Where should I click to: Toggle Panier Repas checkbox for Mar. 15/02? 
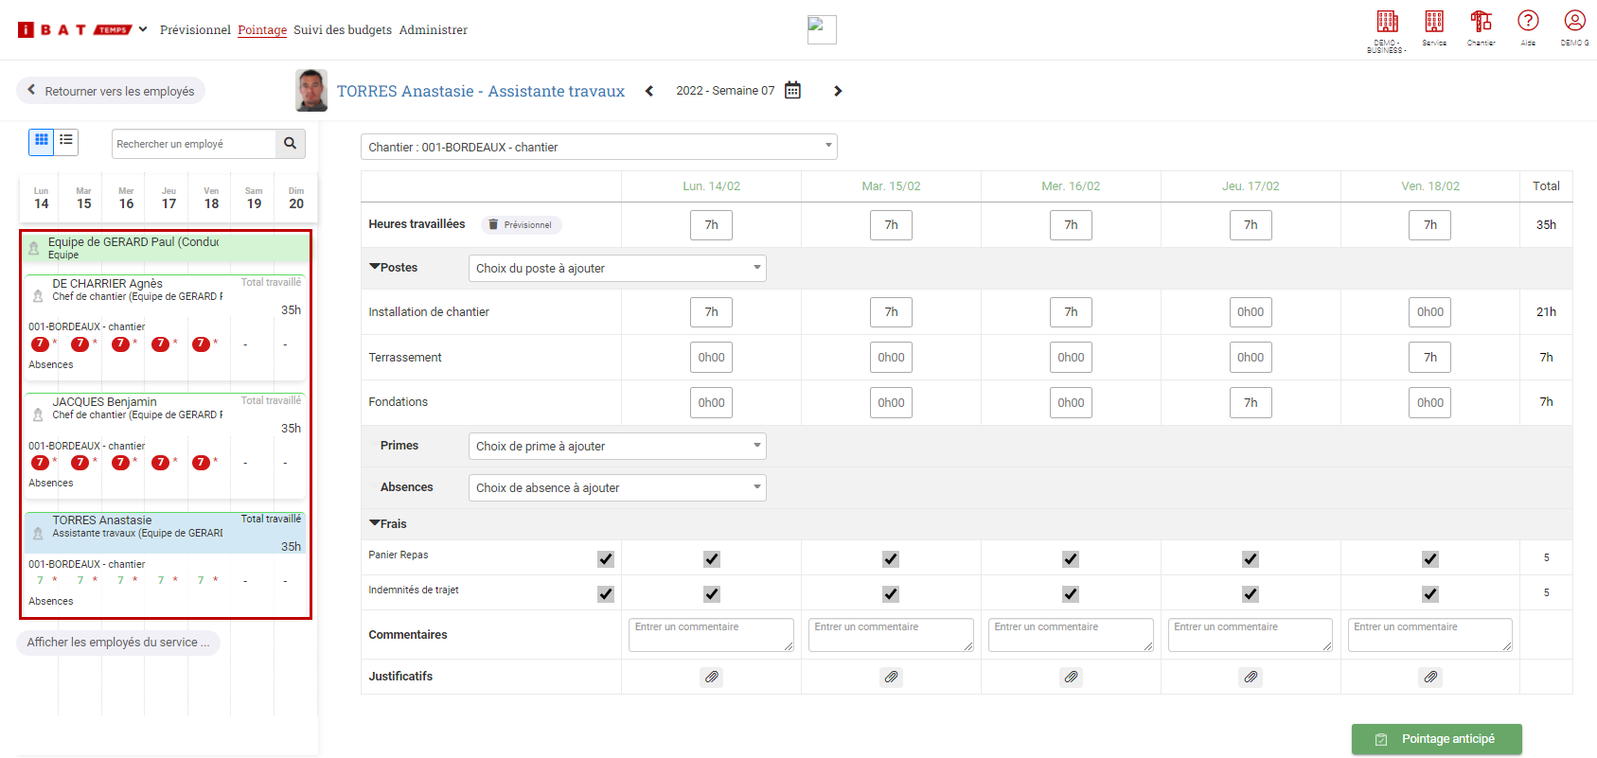891,559
